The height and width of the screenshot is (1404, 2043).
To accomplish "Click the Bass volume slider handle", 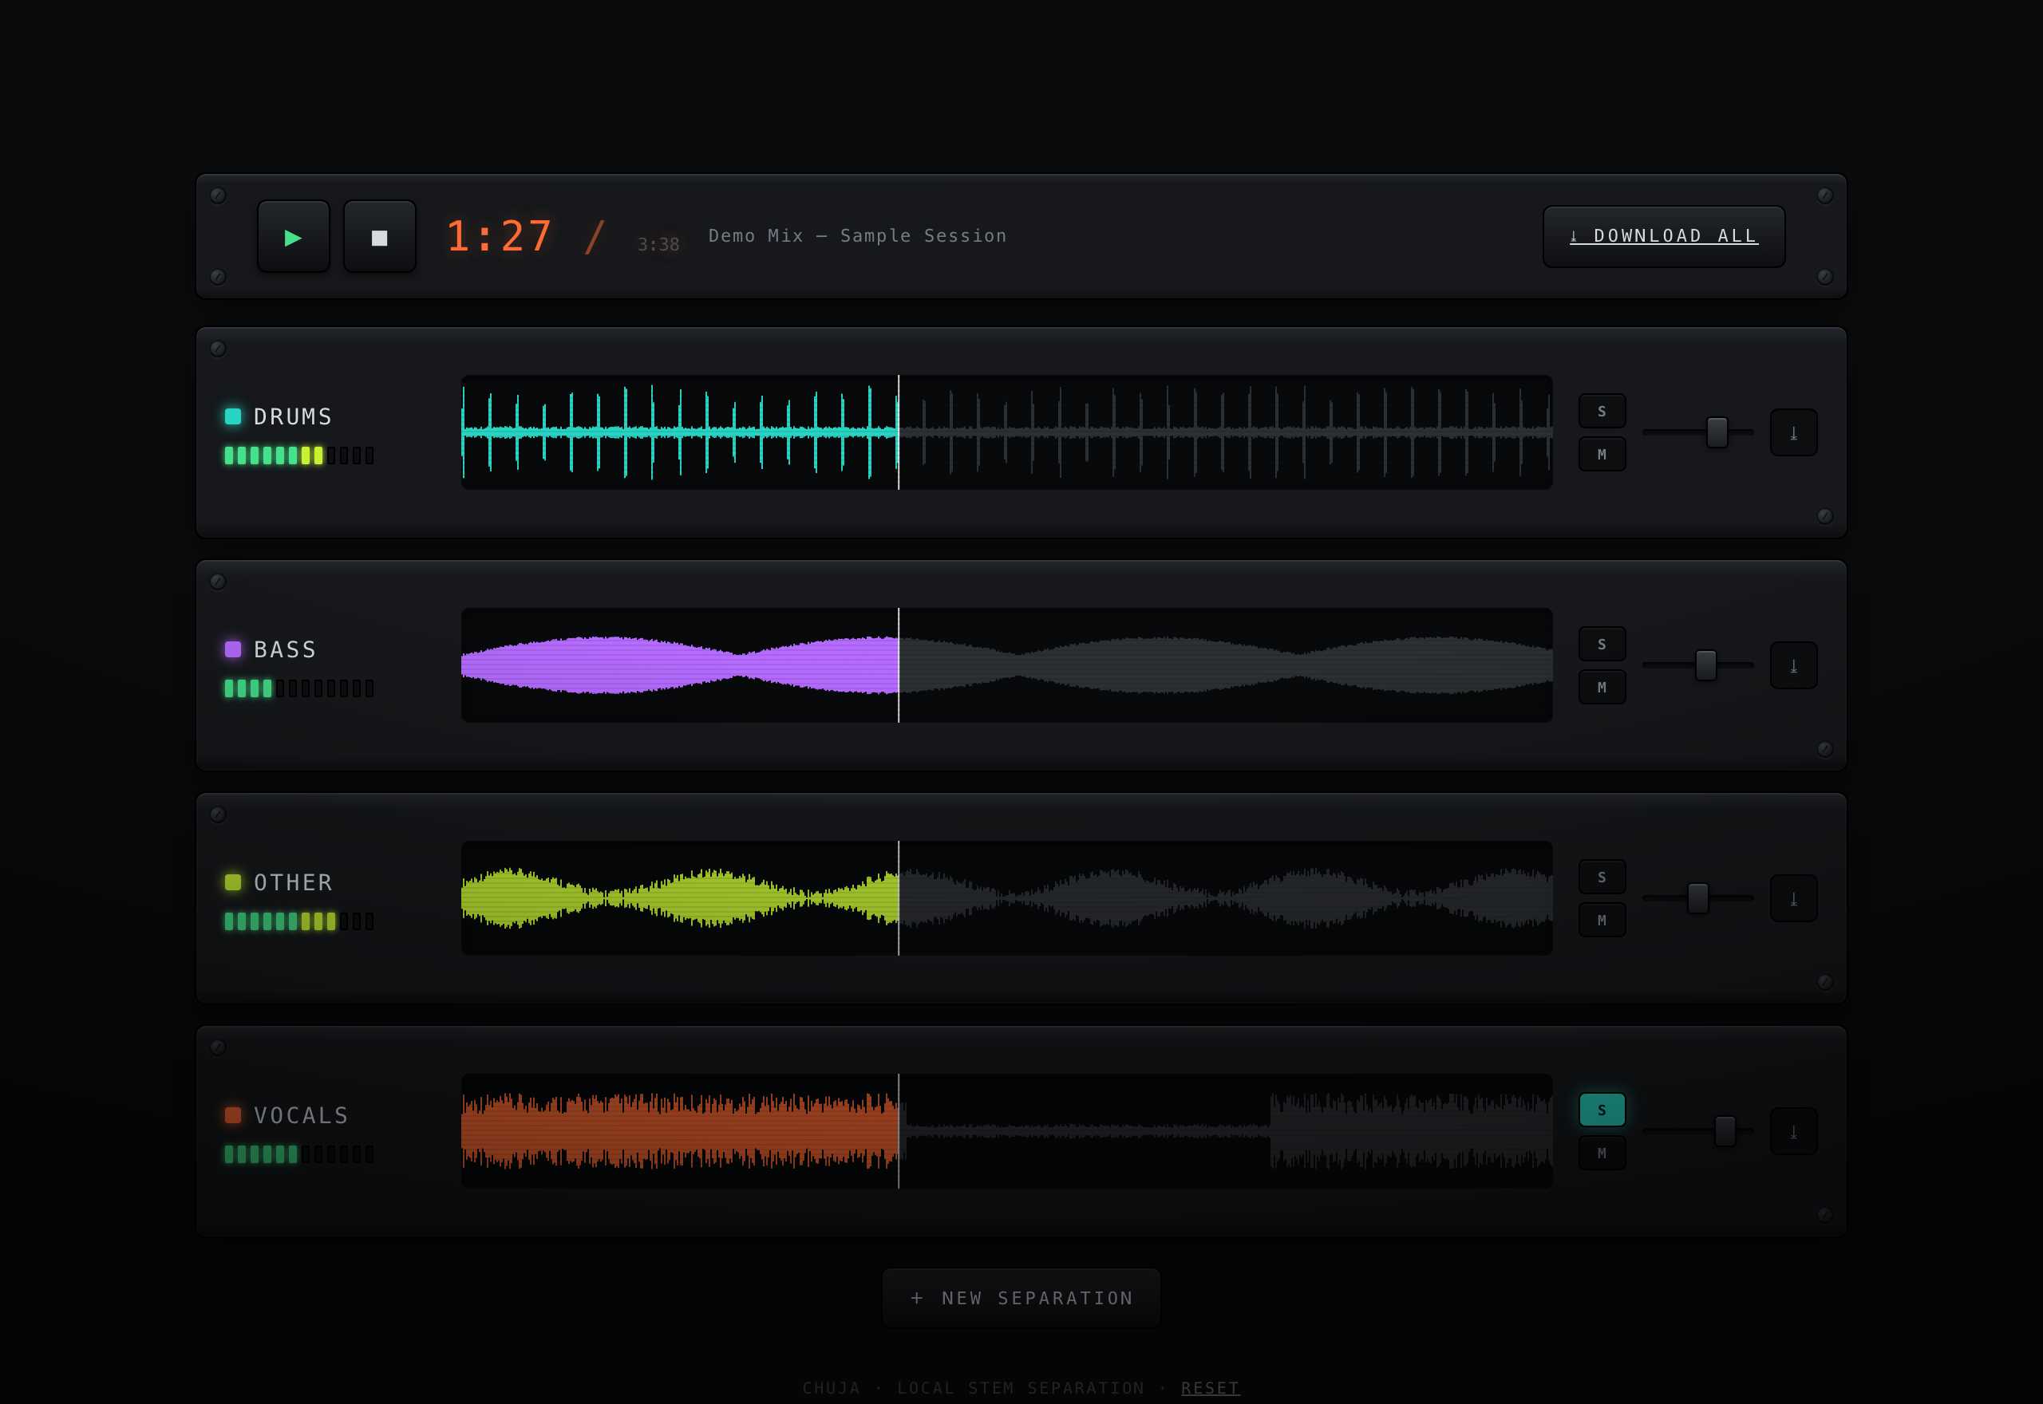I will (1705, 665).
